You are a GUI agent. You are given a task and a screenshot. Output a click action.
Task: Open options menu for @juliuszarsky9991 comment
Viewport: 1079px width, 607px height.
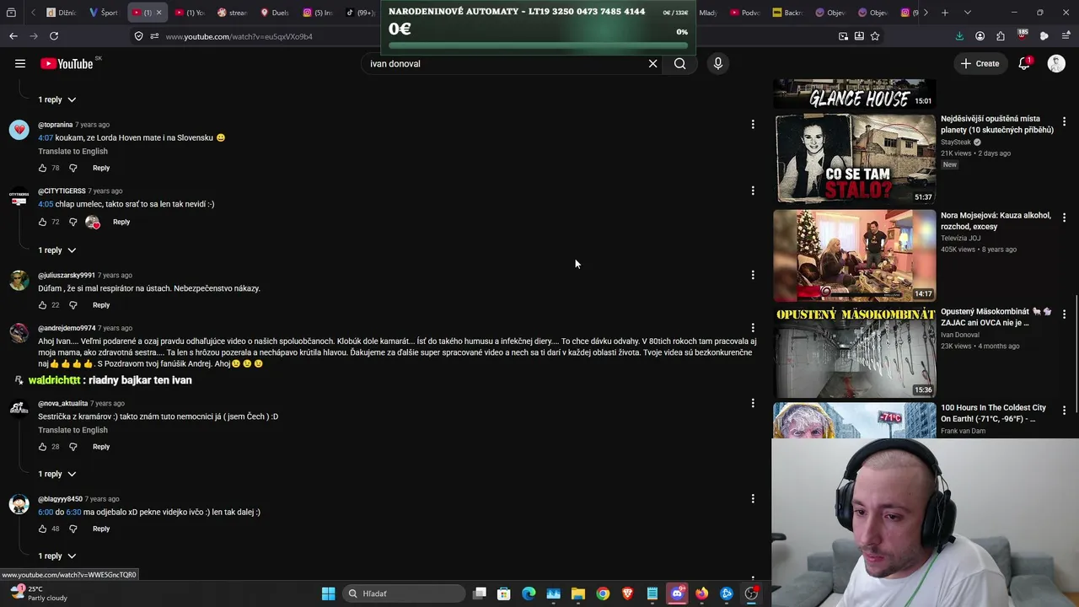point(753,275)
